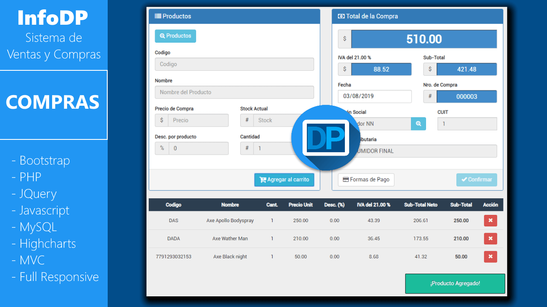Focus the Precio de Compra field
The width and height of the screenshot is (547, 307).
[x=198, y=121]
